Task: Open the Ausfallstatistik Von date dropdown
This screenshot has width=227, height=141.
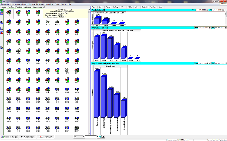Action: pyautogui.click(x=208, y=10)
